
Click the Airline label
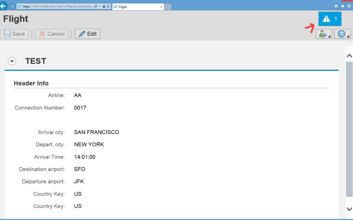(x=56, y=96)
